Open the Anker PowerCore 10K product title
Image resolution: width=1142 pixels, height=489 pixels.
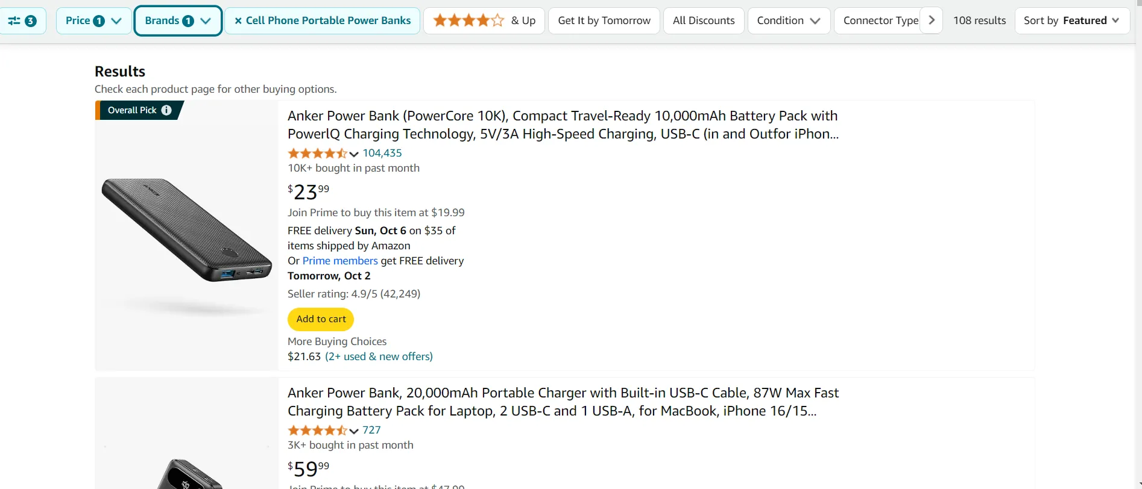point(562,125)
